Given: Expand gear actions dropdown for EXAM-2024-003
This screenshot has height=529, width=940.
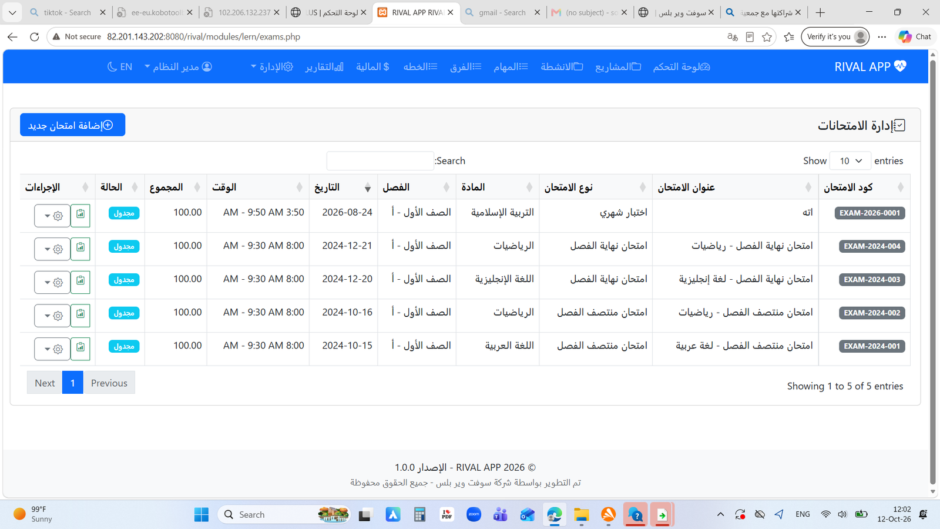Looking at the screenshot, I should 52,282.
